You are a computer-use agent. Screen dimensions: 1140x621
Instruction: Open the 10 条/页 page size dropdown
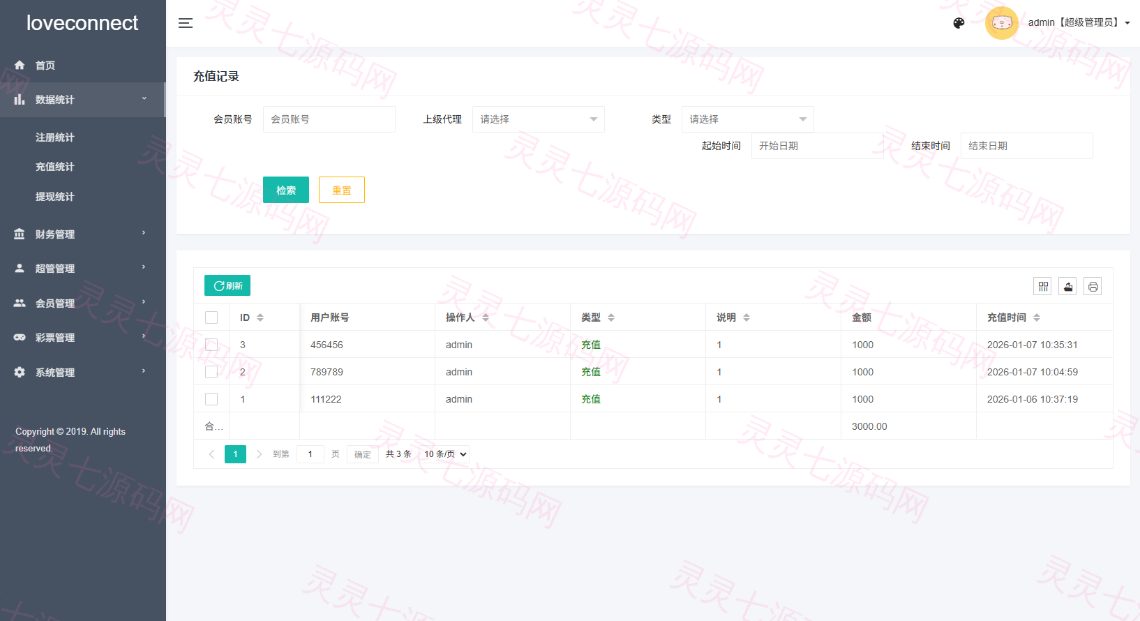(445, 454)
